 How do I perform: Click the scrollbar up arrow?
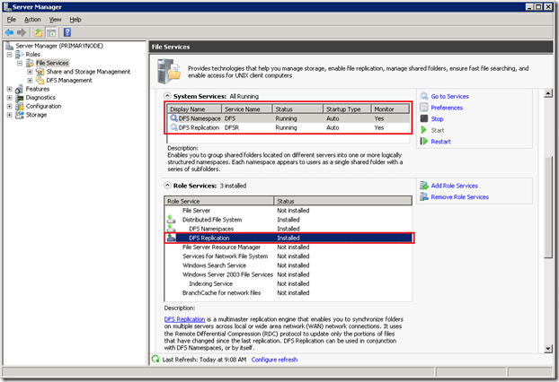548,93
